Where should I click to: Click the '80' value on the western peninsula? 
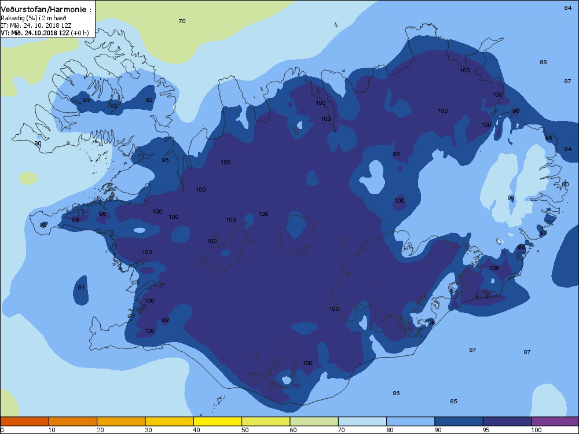coord(38,144)
